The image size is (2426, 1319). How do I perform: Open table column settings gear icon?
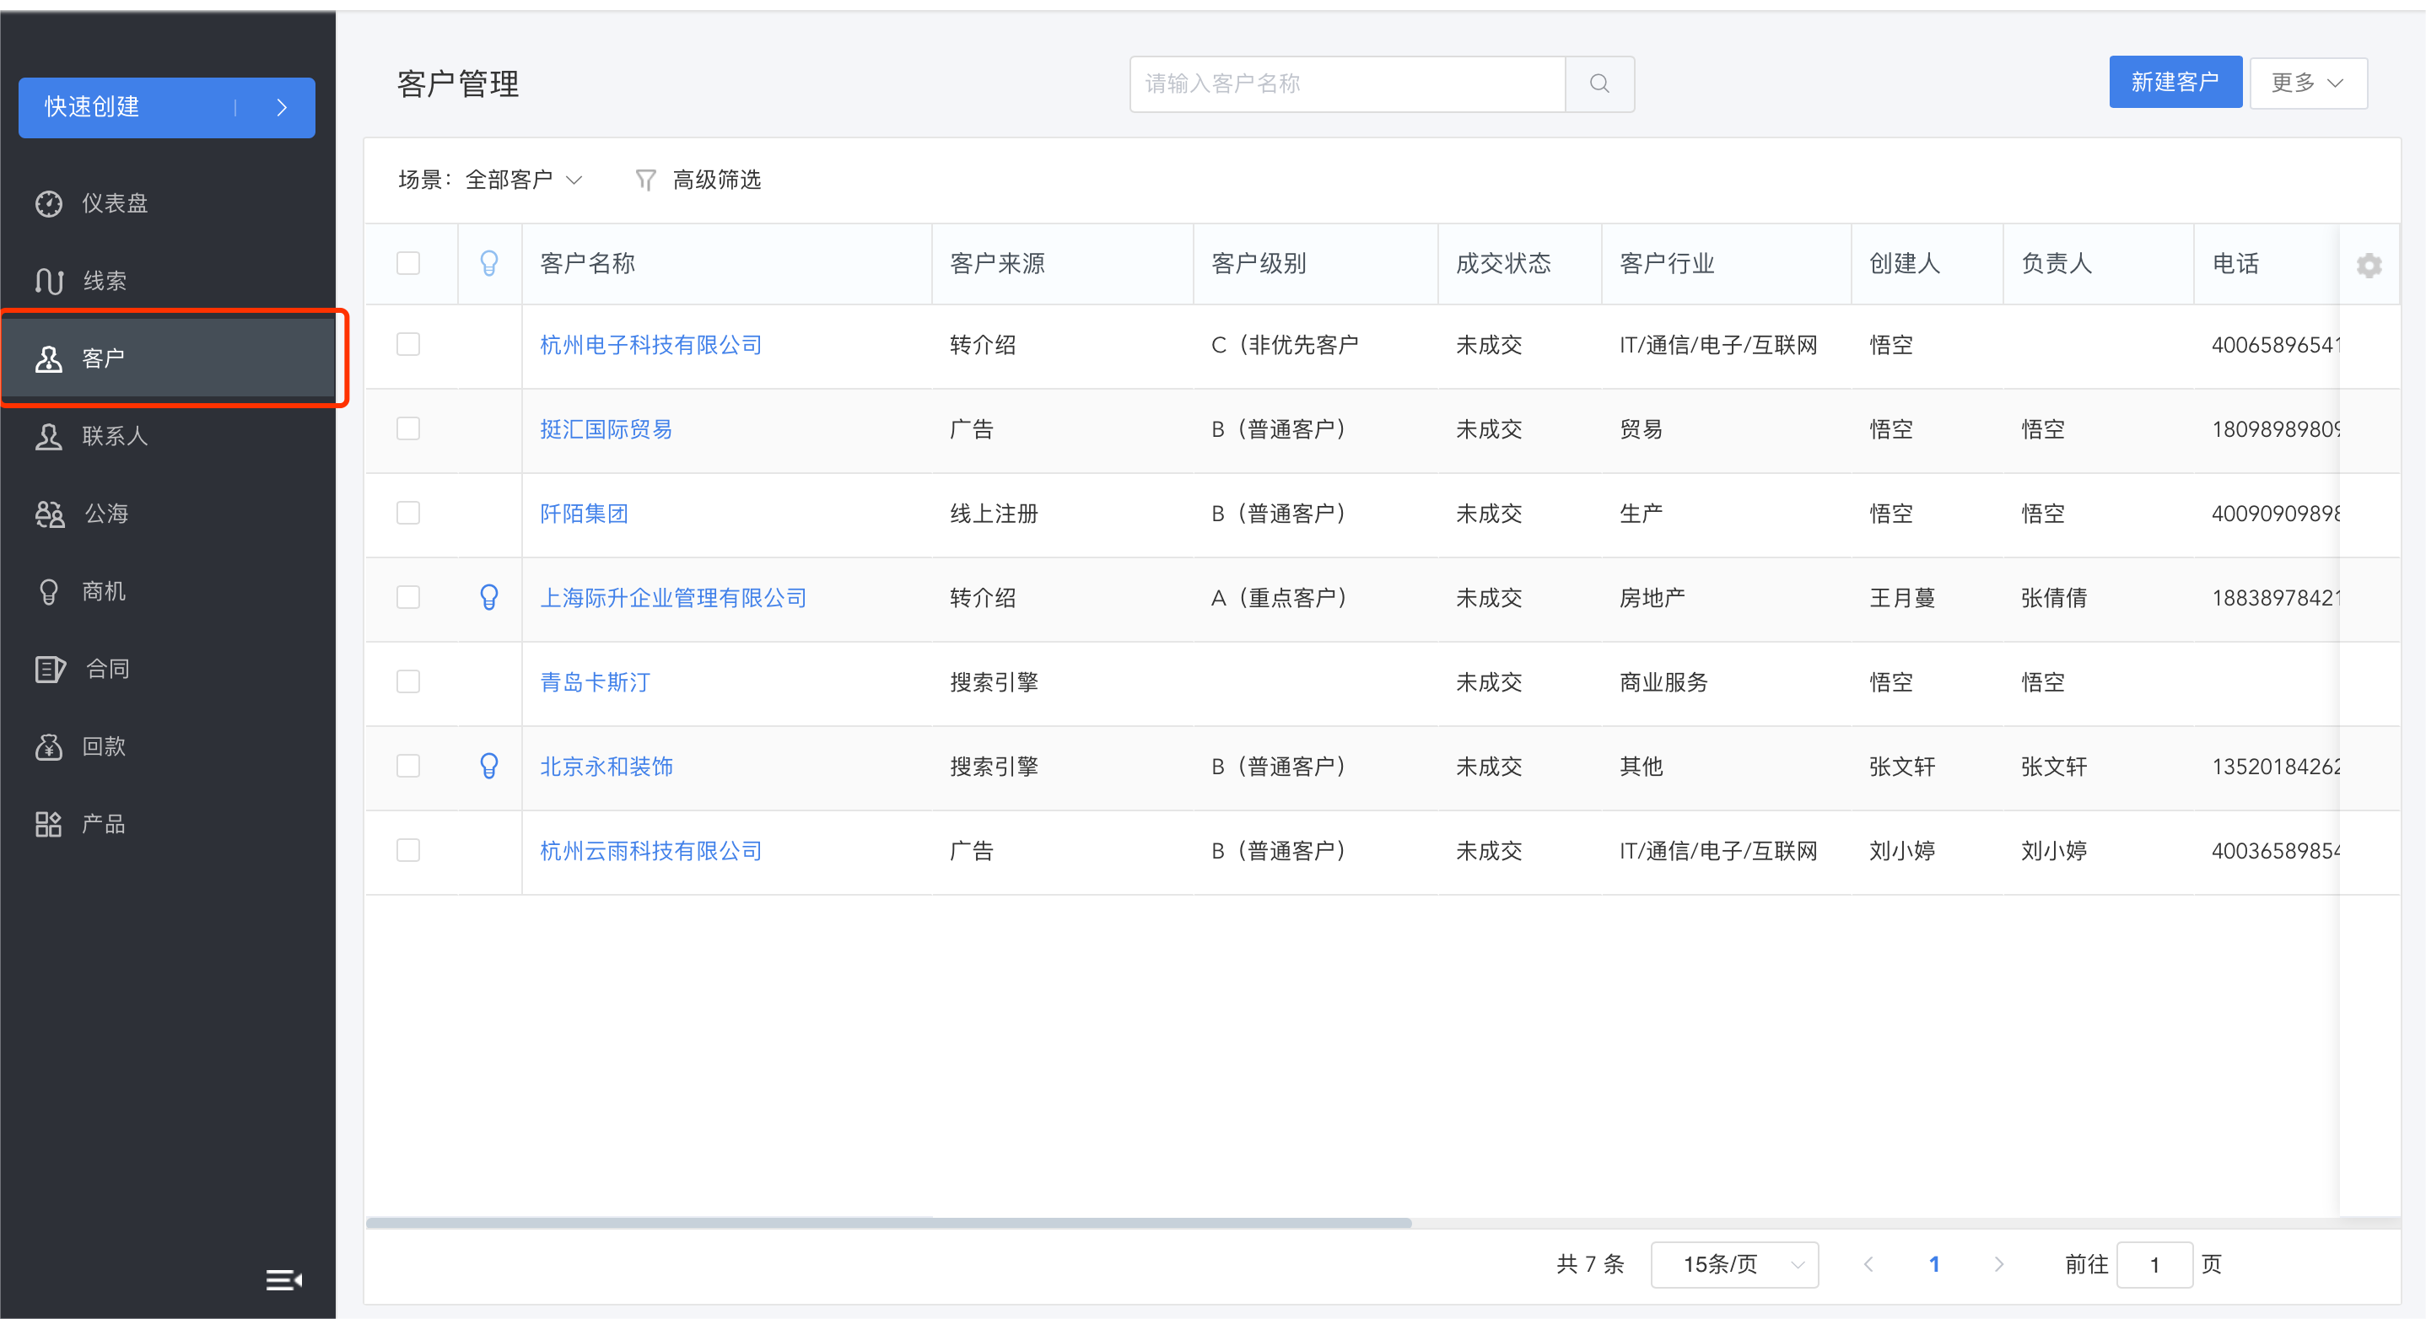2369,266
